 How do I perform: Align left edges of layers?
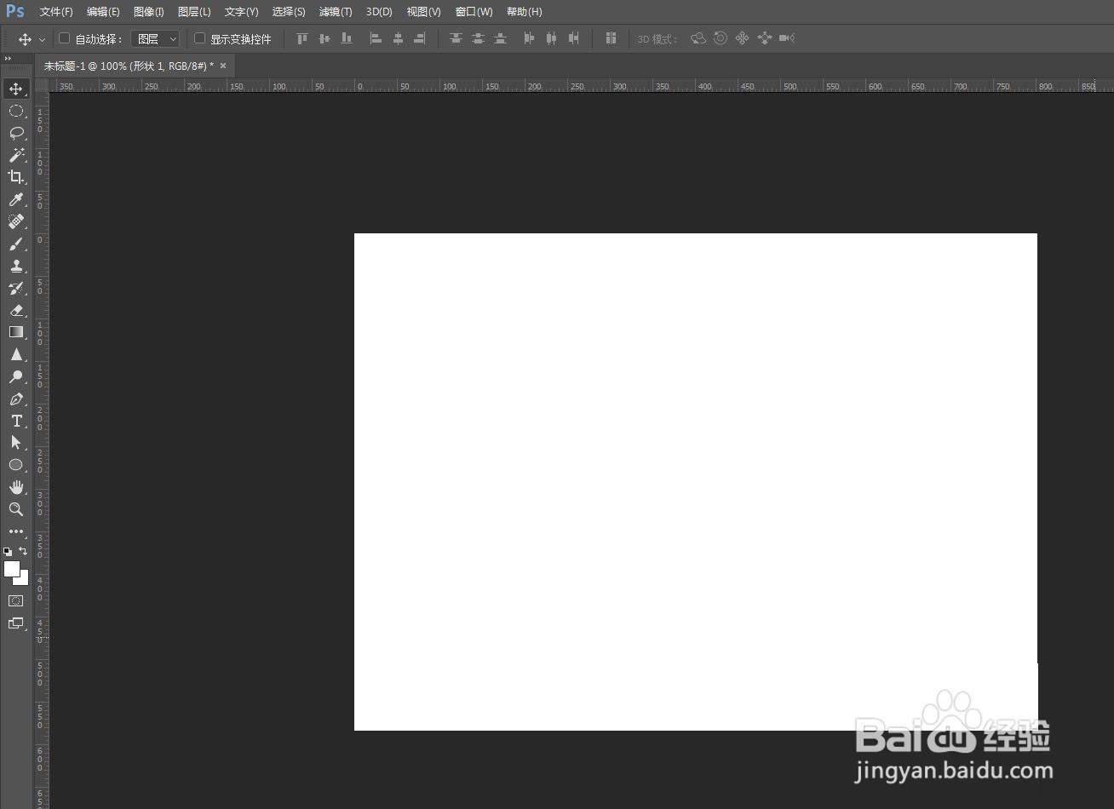pyautogui.click(x=376, y=38)
